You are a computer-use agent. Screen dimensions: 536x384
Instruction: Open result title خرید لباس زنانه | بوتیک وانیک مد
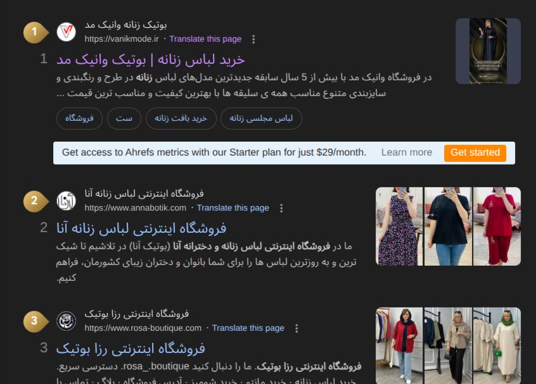(x=151, y=59)
